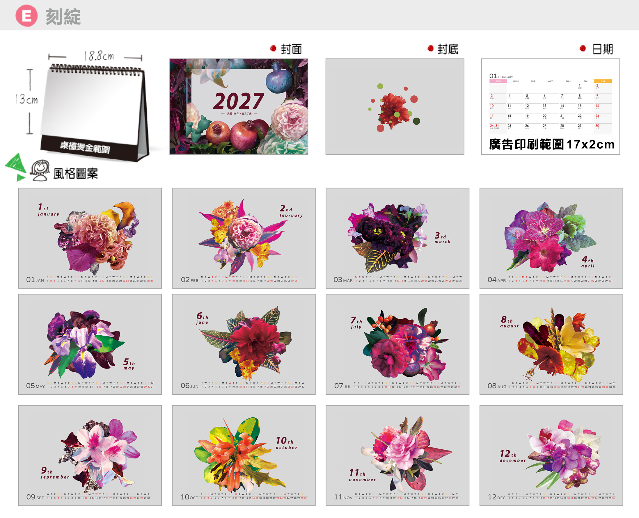This screenshot has width=639, height=518.
Task: Click the green arrow icon
Action: tap(15, 167)
